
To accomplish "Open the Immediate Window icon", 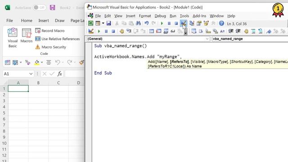I will [x=158, y=31].
